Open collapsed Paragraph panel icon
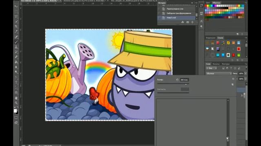The width and height of the screenshot is (261, 146). click(x=201, y=27)
